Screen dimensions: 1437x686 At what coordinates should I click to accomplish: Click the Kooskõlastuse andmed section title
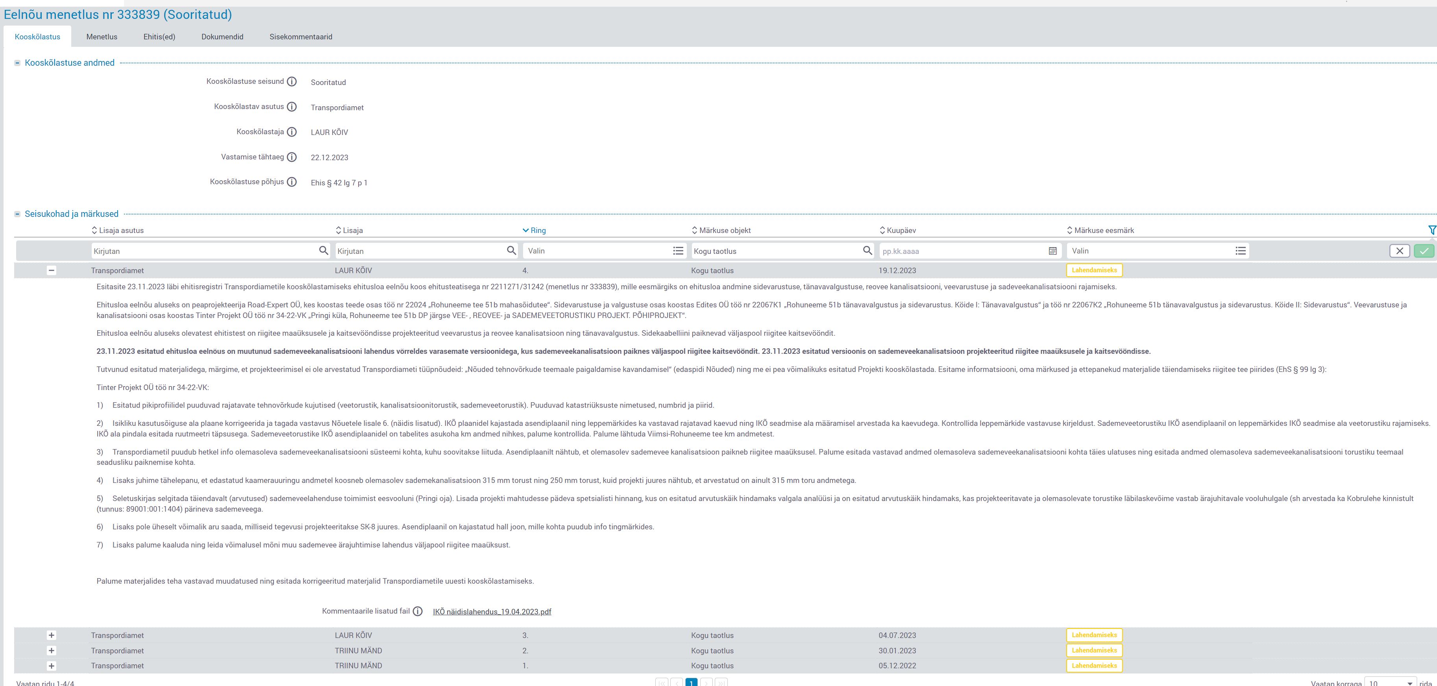[70, 63]
